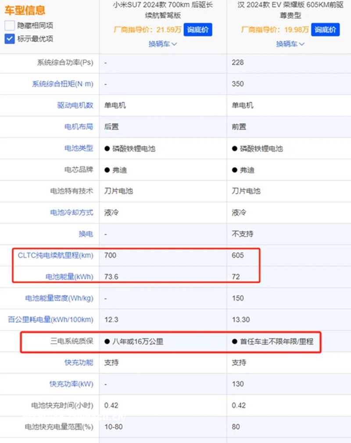Click the 百公里耗电量(kWh/100km) link
This screenshot has height=443, width=351.
(x=50, y=320)
